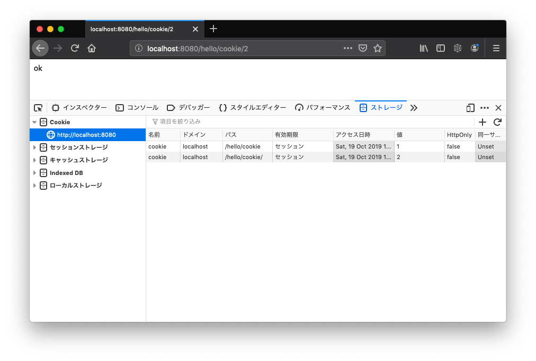This screenshot has height=361, width=536.
Task: Switch to the コンソール tab
Action: [x=137, y=108]
